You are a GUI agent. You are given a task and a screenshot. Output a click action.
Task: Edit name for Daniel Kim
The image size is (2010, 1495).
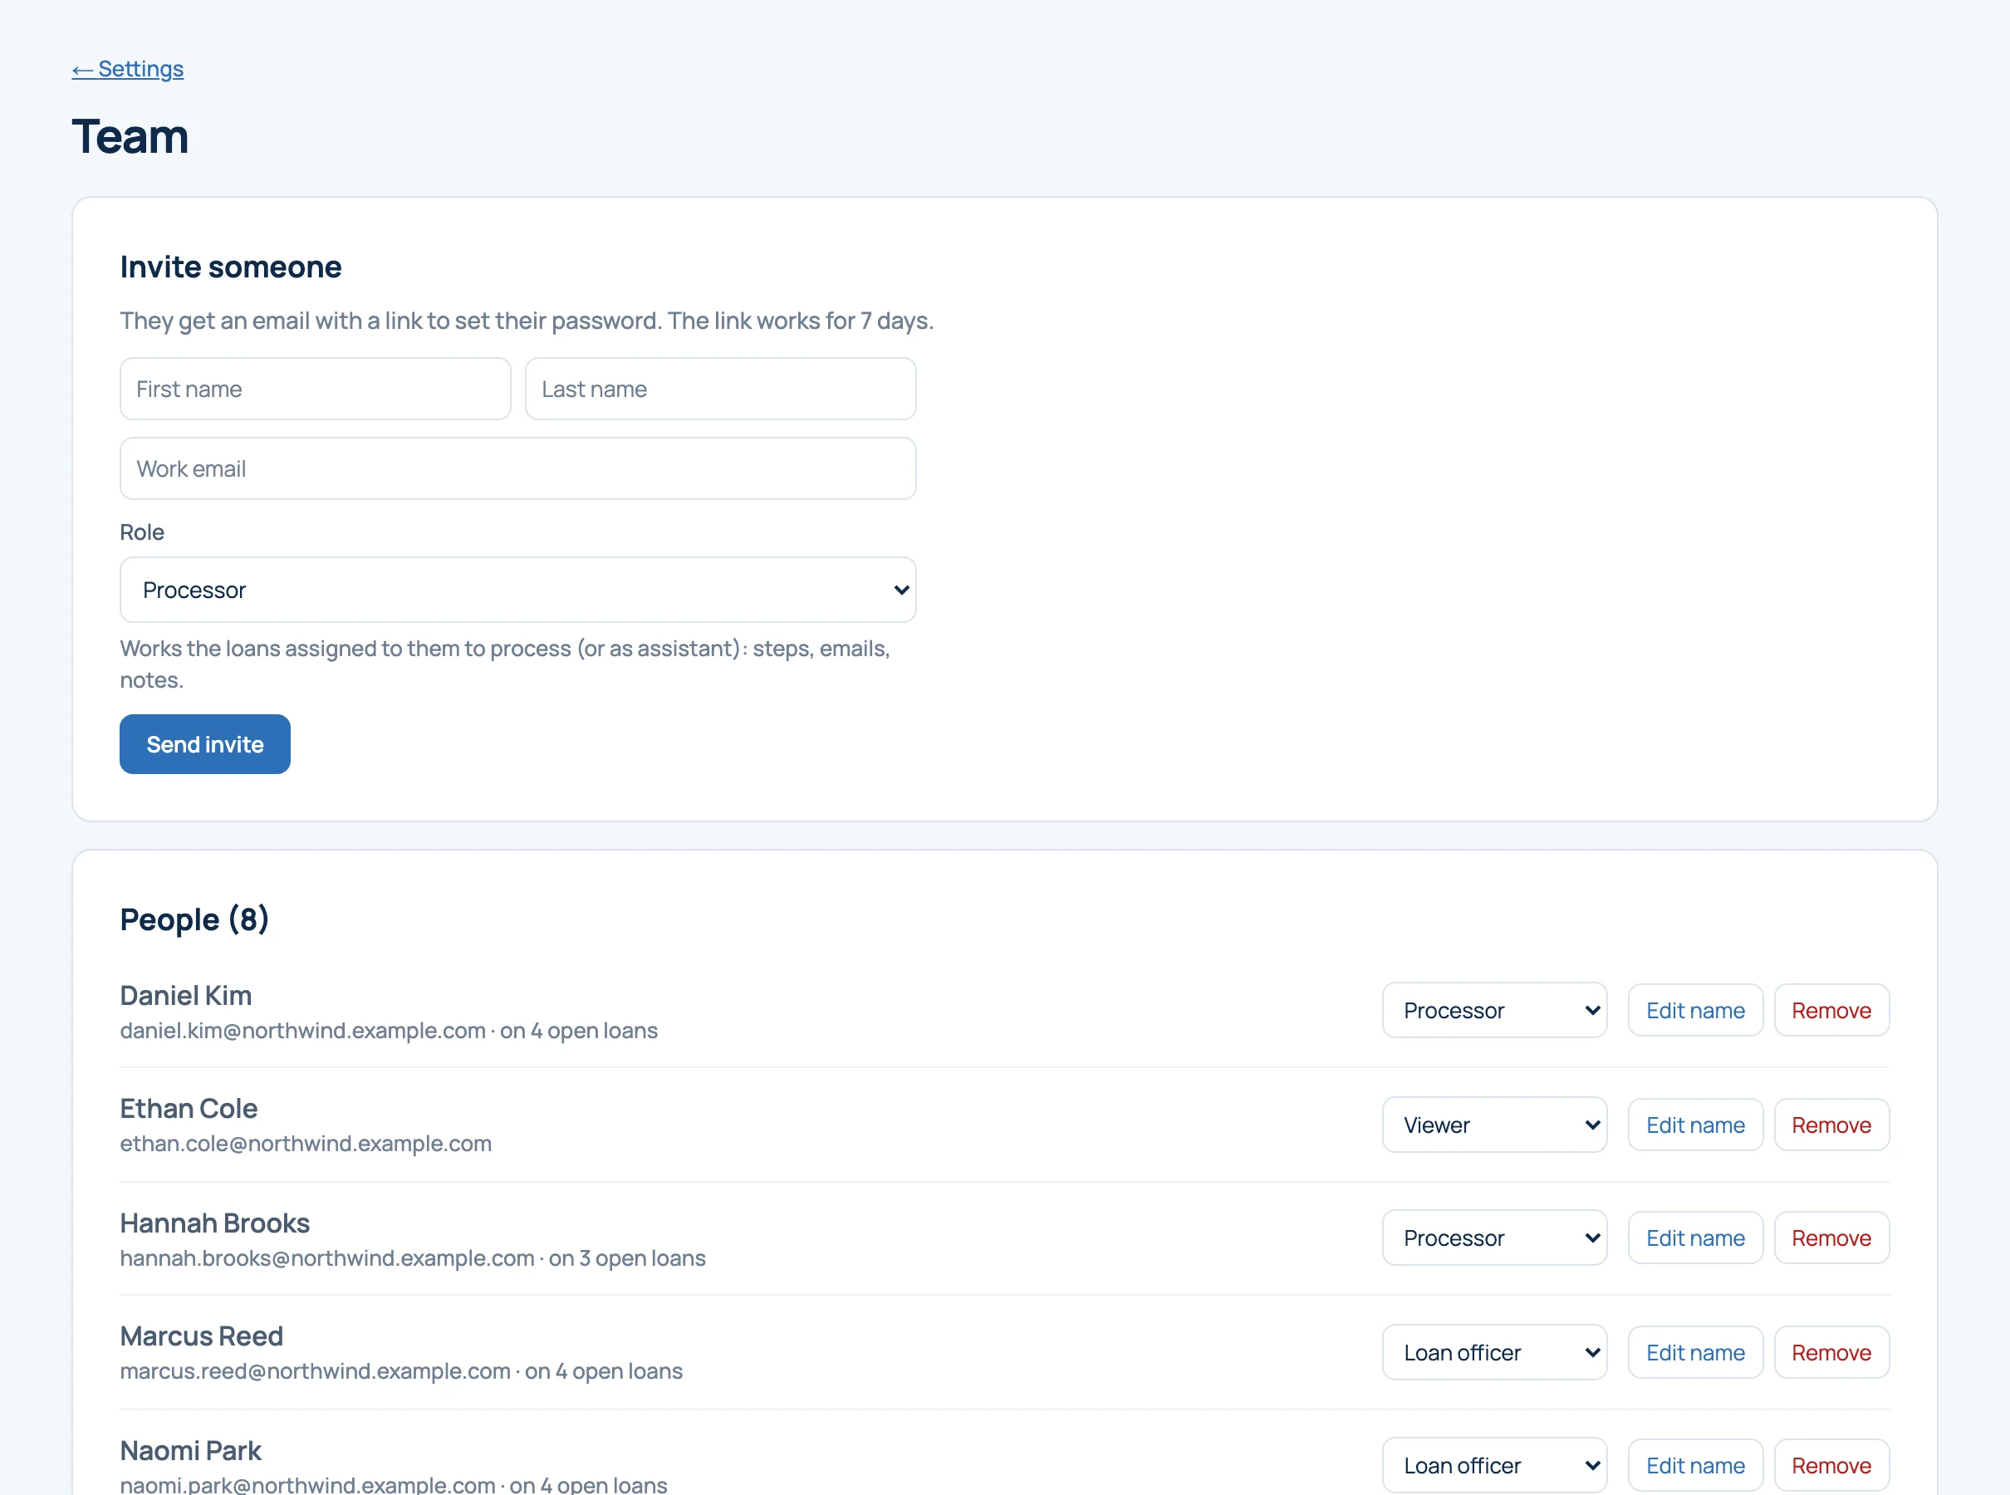(x=1695, y=1010)
